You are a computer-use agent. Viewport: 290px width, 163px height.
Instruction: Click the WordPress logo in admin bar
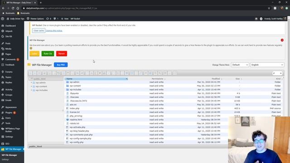click(2, 19)
